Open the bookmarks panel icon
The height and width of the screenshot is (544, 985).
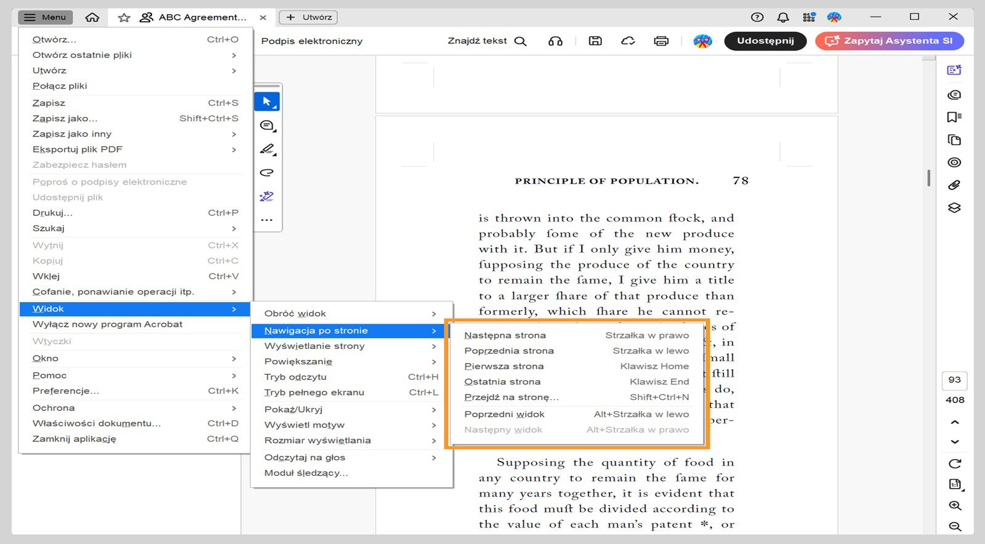tap(954, 117)
